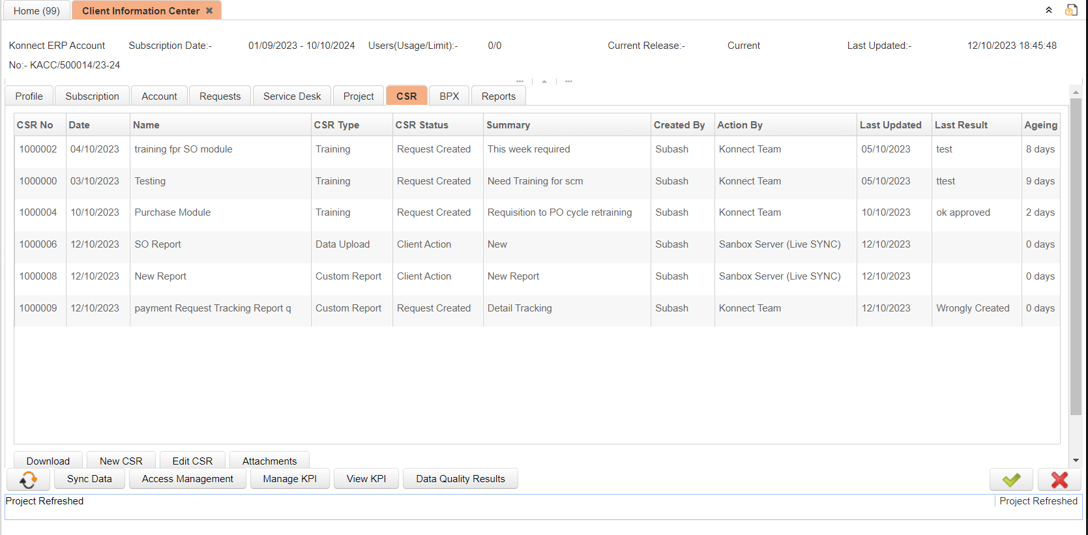Close the Client Information Center tab
Screen dimensions: 1088x535
209,10
